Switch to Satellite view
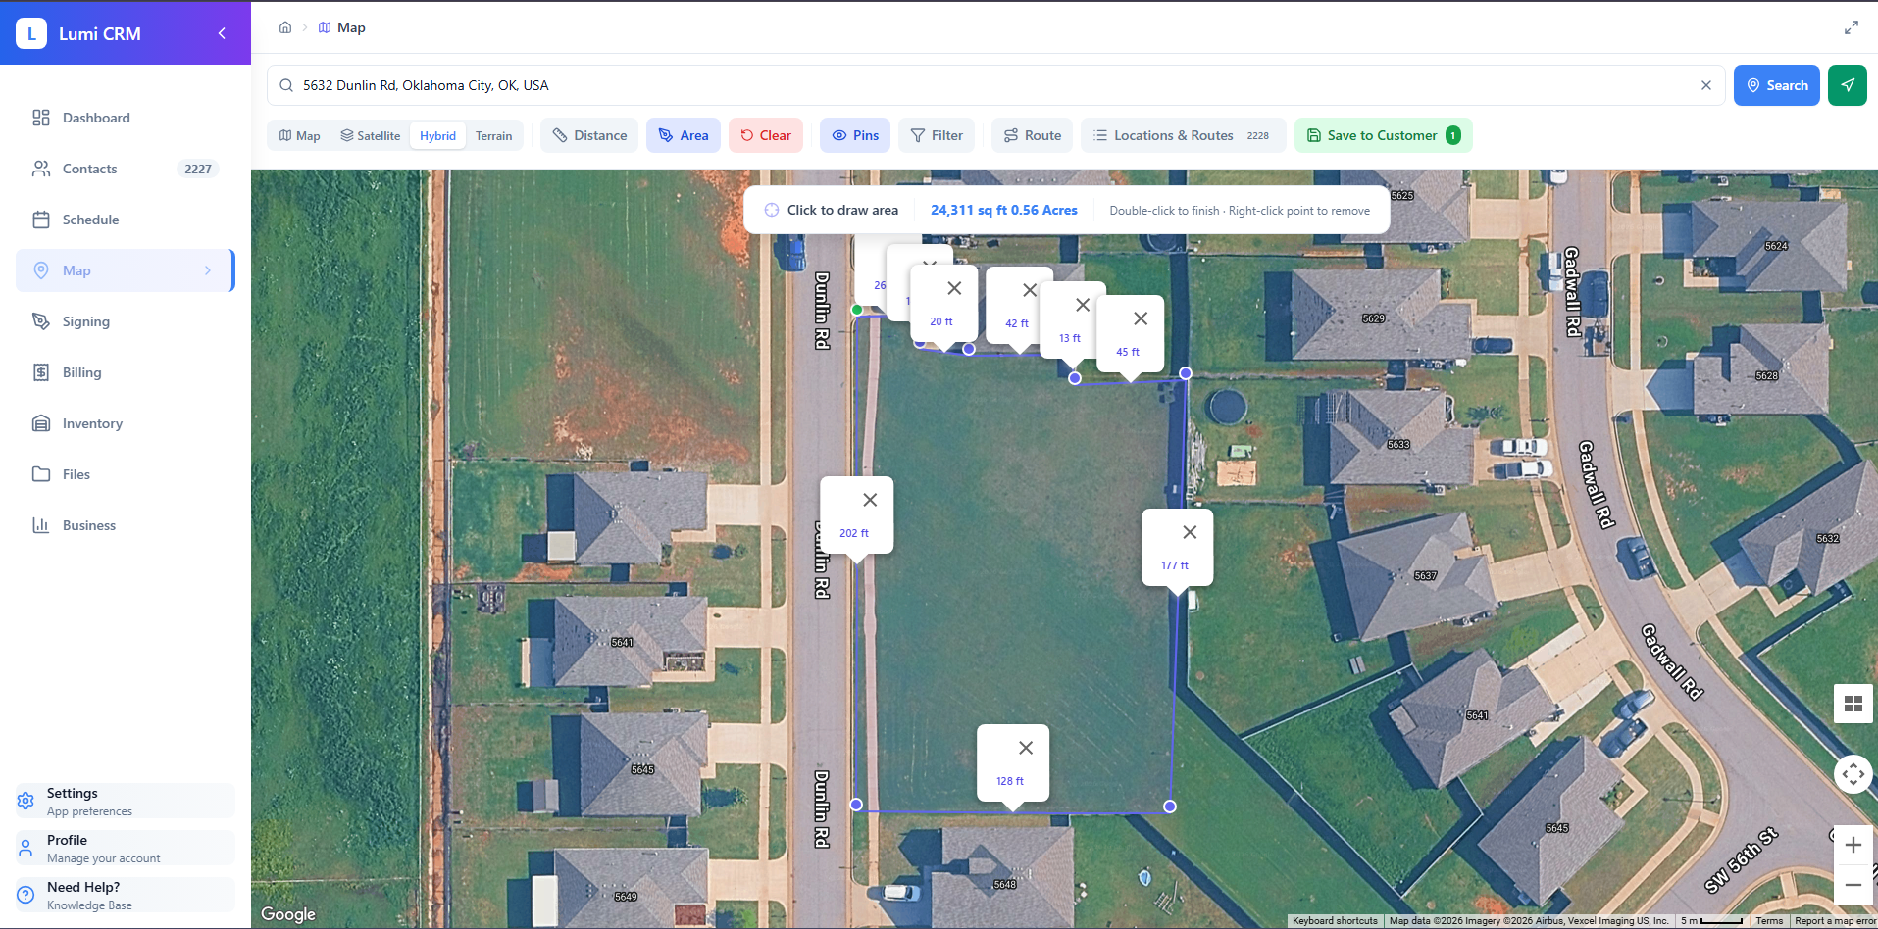 [x=370, y=134]
